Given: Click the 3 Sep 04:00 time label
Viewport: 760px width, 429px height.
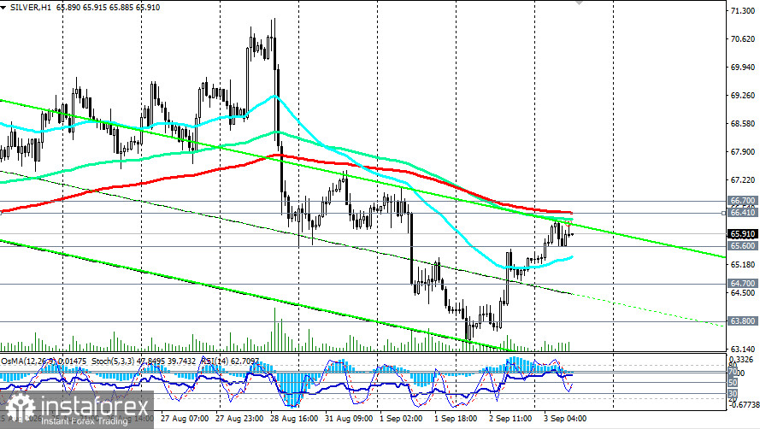Looking at the screenshot, I should pyautogui.click(x=565, y=419).
